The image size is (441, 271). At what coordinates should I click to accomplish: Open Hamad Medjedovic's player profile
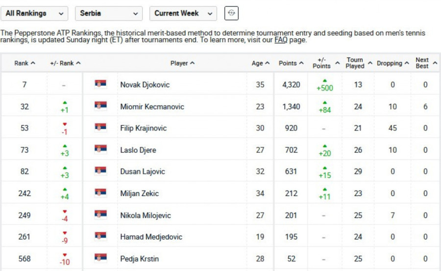tap(151, 237)
